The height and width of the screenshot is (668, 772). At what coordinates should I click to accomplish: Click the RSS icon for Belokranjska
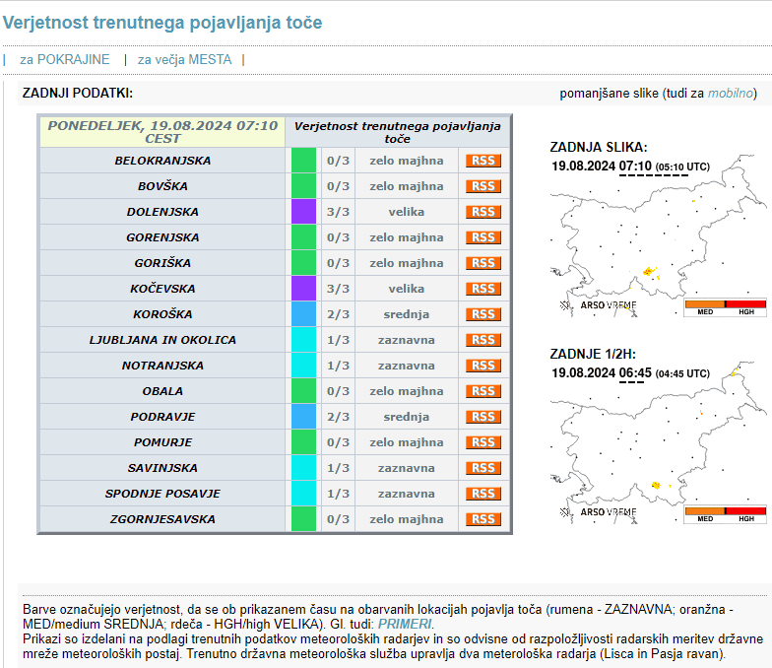coord(483,161)
